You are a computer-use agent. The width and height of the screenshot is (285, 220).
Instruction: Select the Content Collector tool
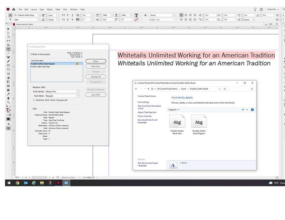tap(8, 45)
